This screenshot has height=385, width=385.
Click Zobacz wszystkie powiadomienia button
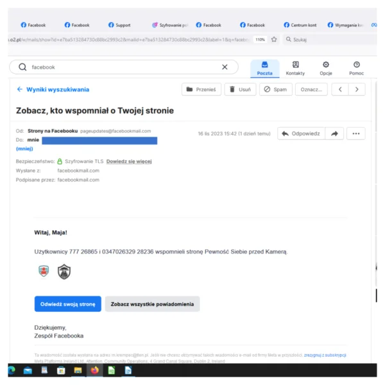tap(152, 304)
